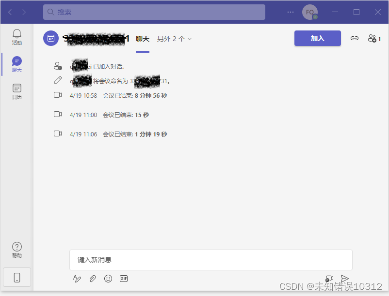This screenshot has height=296, width=389.
Task: Send the message with the arrow icon
Action: 345,279
